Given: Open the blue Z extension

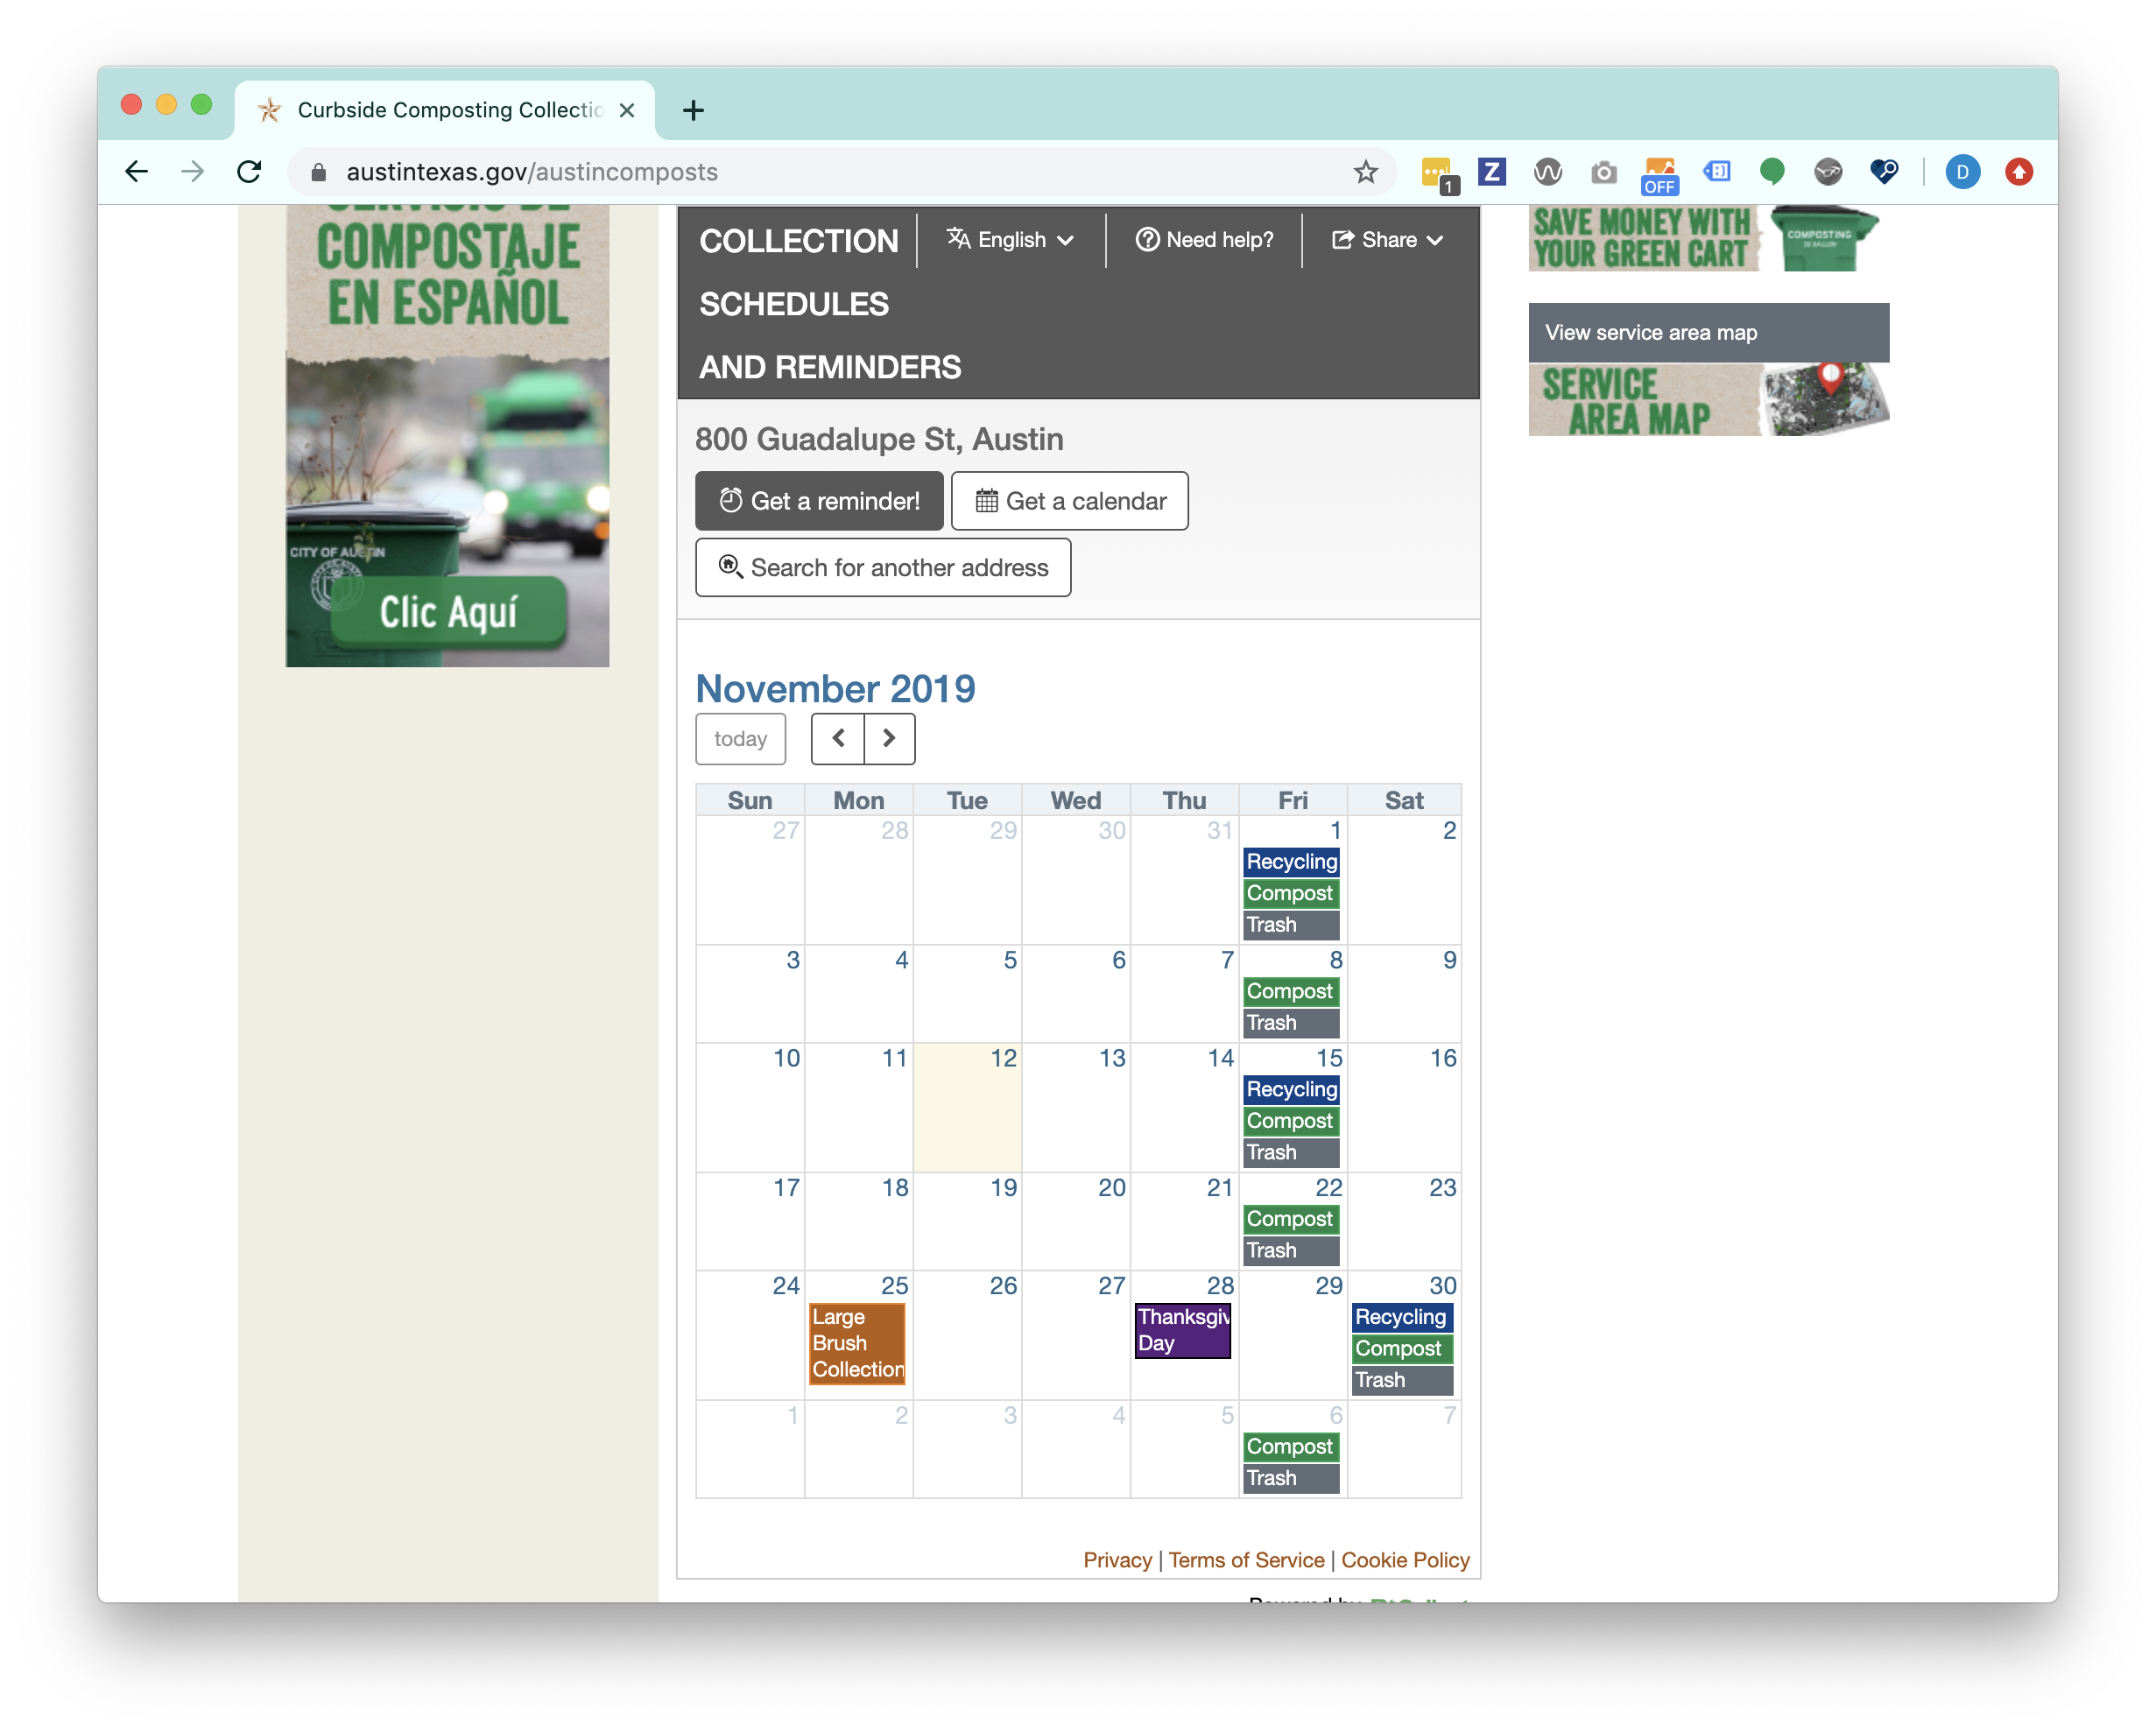Looking at the screenshot, I should (1492, 172).
